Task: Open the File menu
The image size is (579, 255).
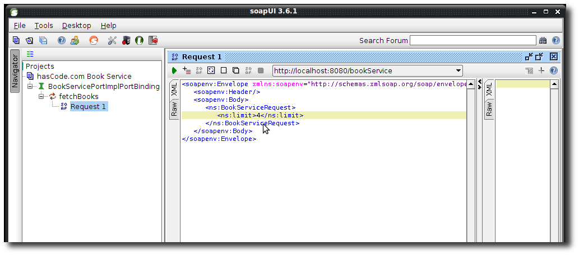Action: 20,25
